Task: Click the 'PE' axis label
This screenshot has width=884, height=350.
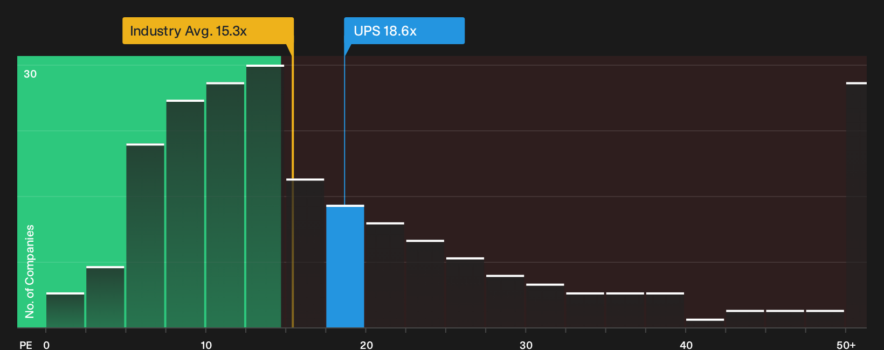Action: tap(26, 345)
